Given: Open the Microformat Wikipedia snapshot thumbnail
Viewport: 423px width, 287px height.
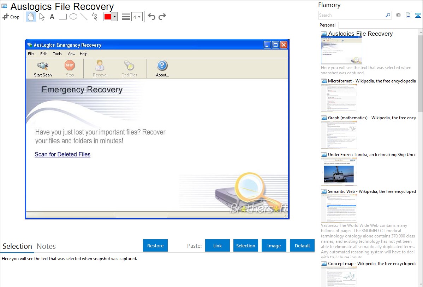Looking at the screenshot, I should point(339,98).
